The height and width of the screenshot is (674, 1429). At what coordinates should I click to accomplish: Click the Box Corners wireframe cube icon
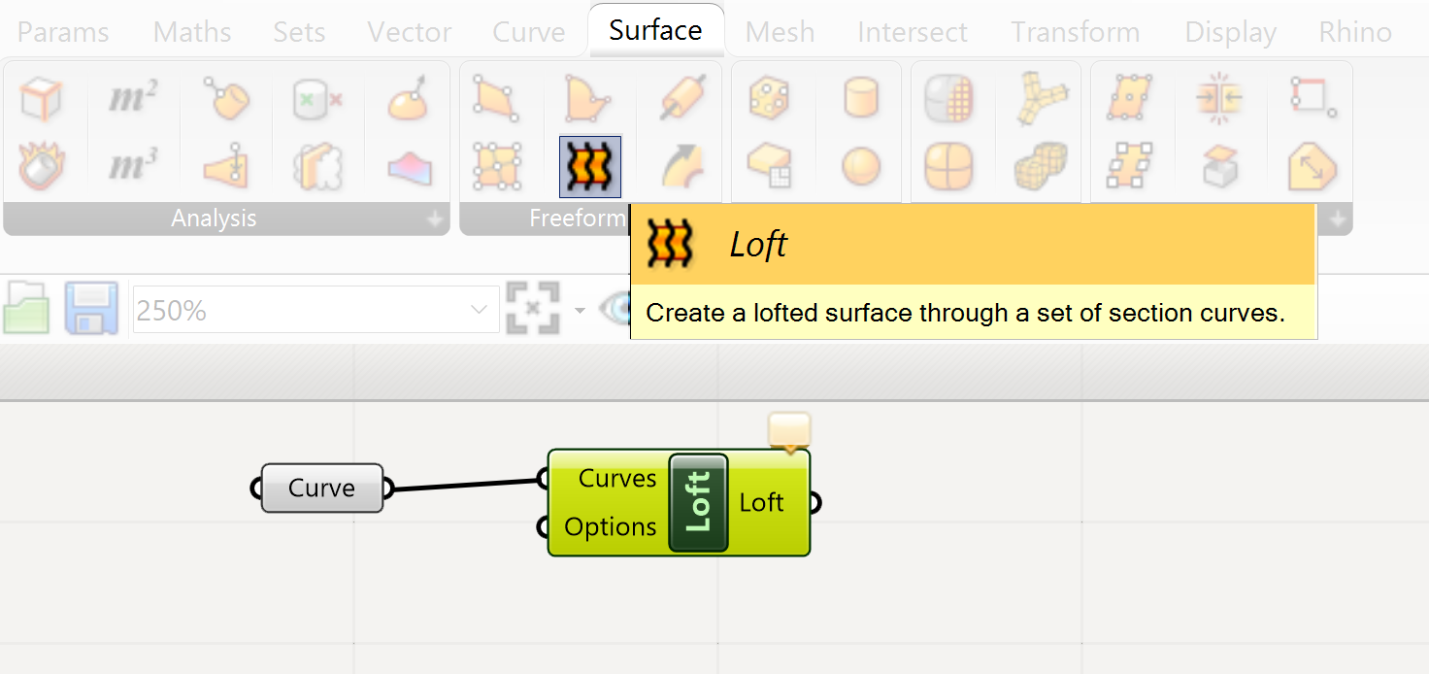40,99
